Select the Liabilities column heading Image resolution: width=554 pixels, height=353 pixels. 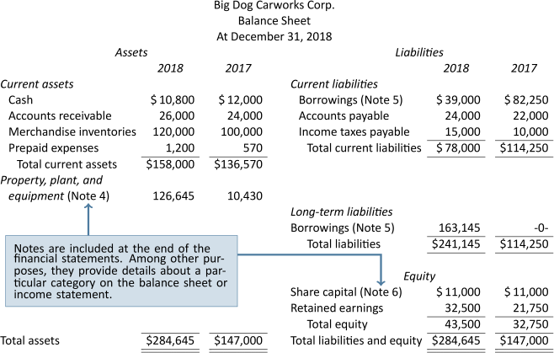(419, 52)
